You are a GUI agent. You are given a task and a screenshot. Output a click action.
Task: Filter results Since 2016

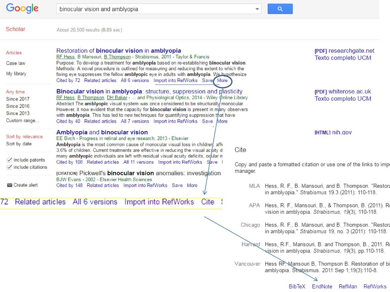18,106
